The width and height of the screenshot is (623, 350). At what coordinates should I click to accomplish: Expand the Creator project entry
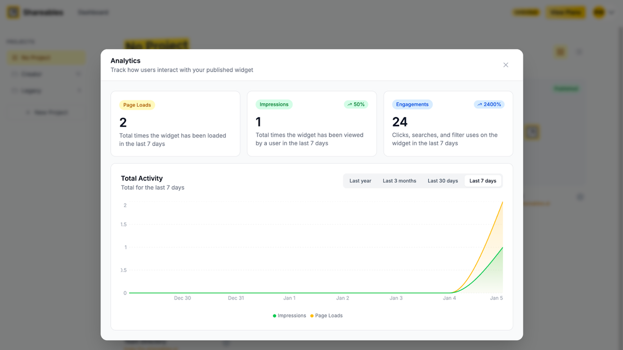[79, 74]
